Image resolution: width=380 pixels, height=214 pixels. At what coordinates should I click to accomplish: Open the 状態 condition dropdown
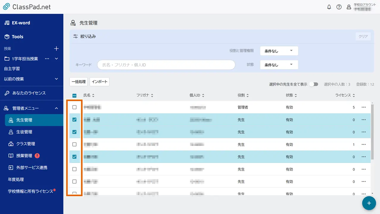coord(278,64)
